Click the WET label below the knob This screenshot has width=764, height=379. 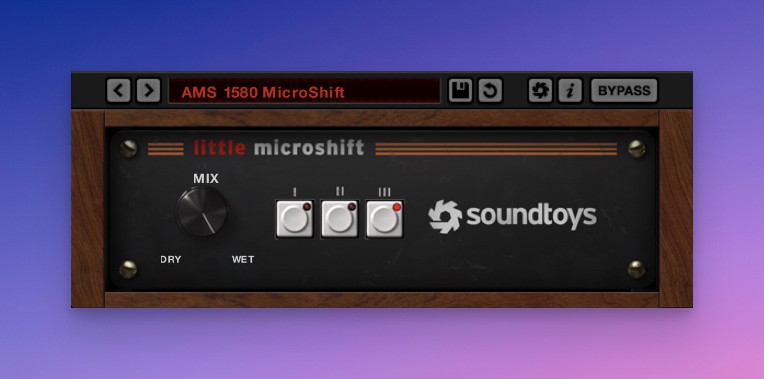point(243,259)
